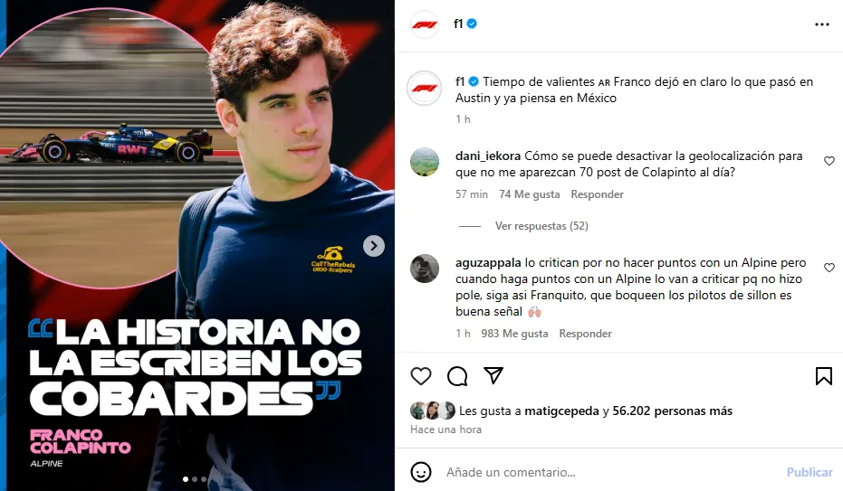Screen dimensions: 843x491
Task: Open f1 profile avatar in header
Action: 424,24
